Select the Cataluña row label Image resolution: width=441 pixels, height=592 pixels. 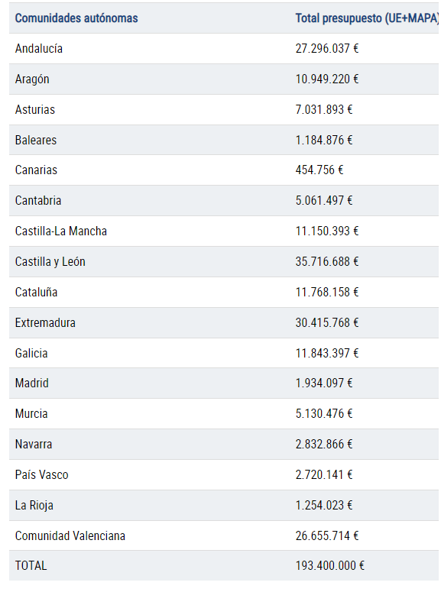tap(36, 293)
